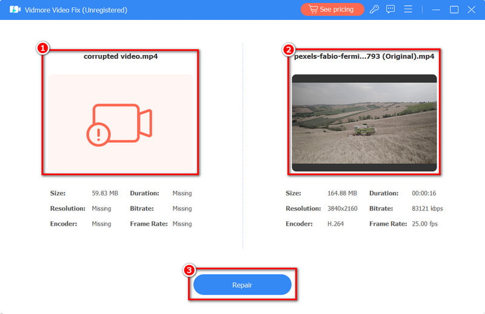Click the 59.83 MB size value
Screen dimensions: 485x314
point(104,194)
